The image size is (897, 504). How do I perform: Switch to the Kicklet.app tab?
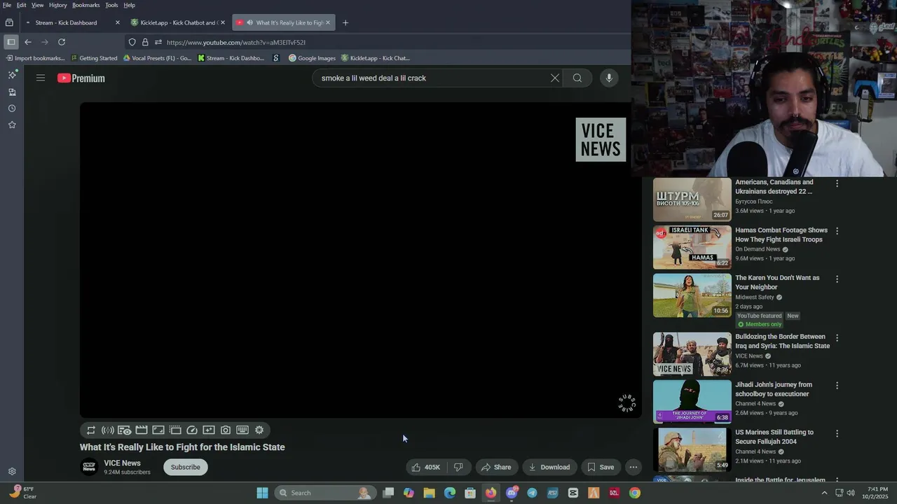click(179, 22)
